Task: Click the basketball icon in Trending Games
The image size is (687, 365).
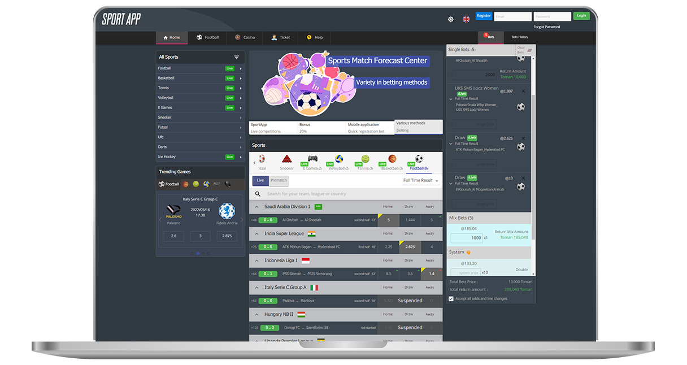Action: (185, 184)
